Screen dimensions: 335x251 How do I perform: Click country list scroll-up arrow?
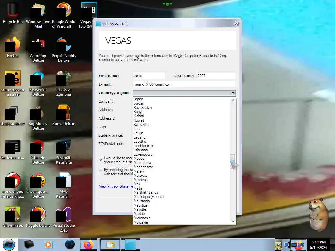coord(233,100)
